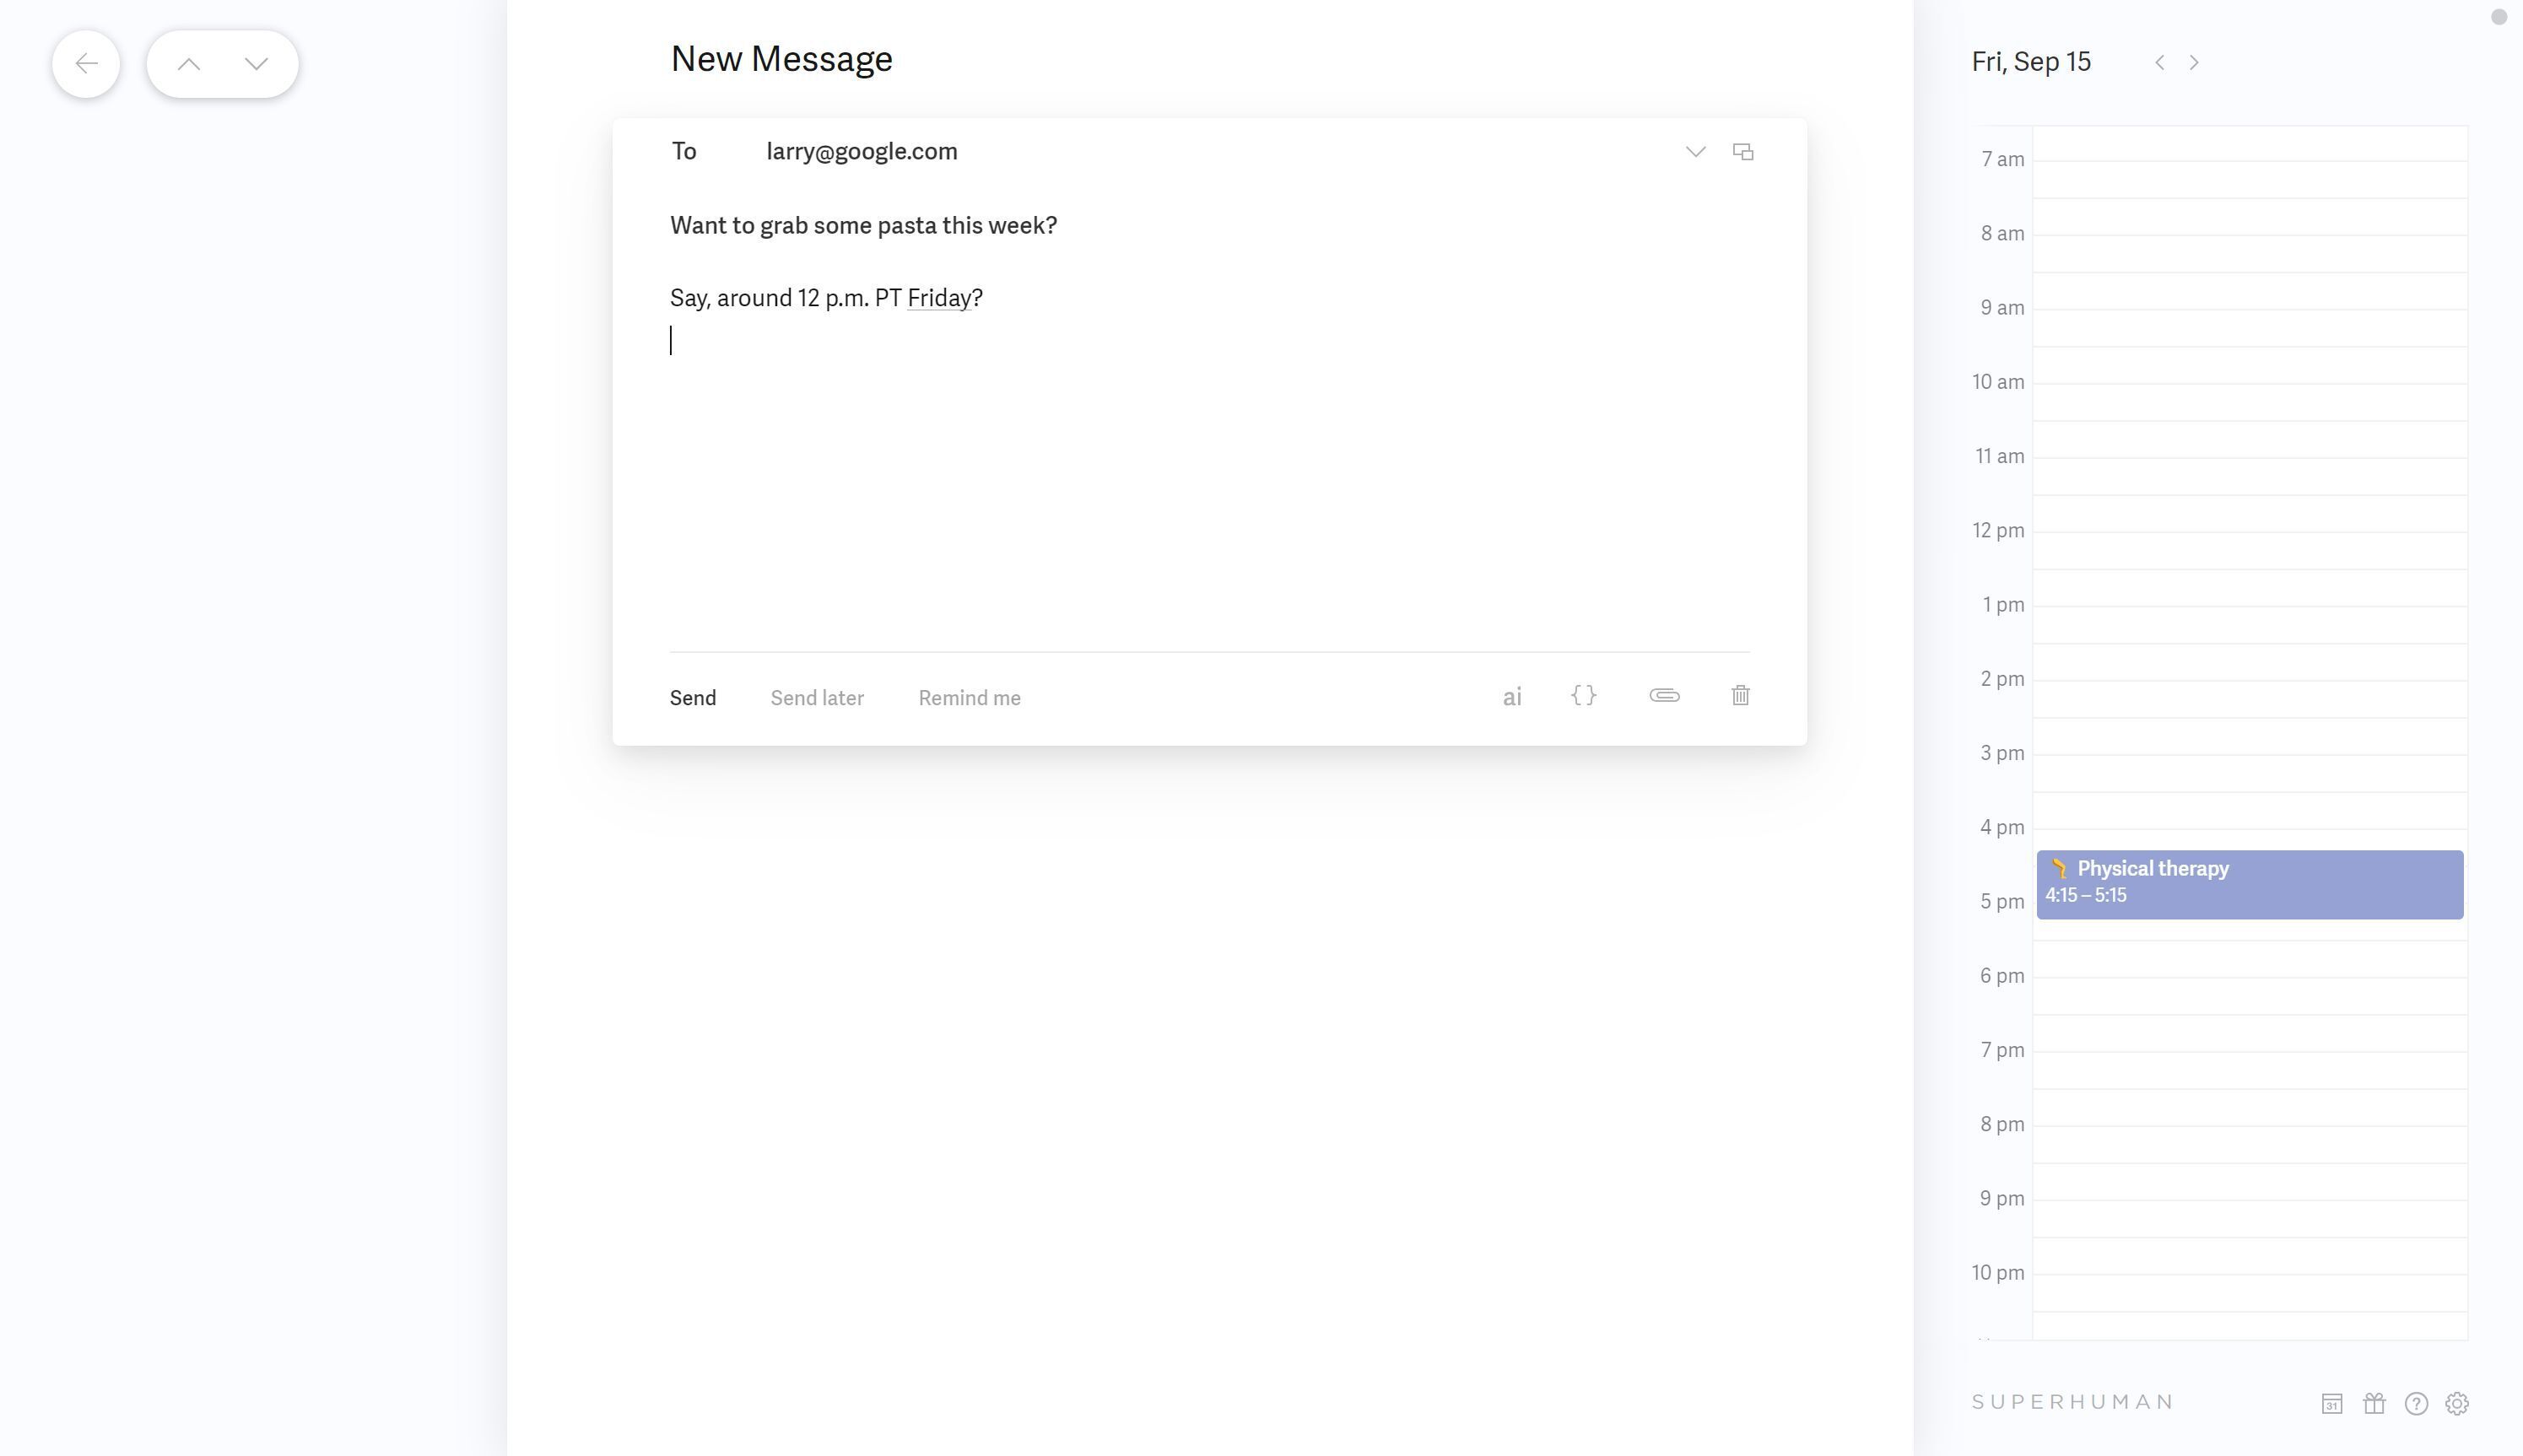Open the Send later option

click(x=817, y=698)
